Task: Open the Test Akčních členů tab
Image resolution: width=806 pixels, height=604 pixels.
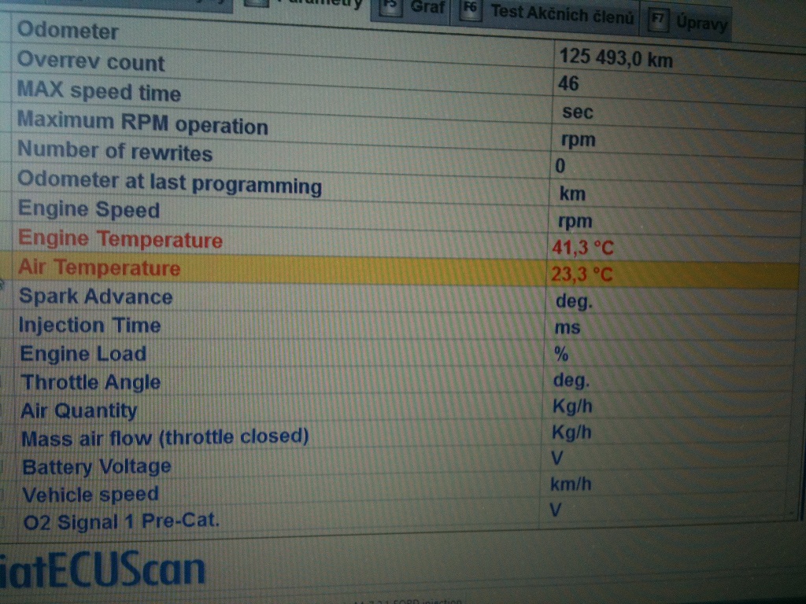Action: tap(561, 14)
